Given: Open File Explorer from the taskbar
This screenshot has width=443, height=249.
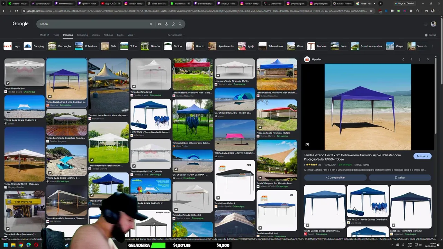Looking at the screenshot, I should coord(13,245).
